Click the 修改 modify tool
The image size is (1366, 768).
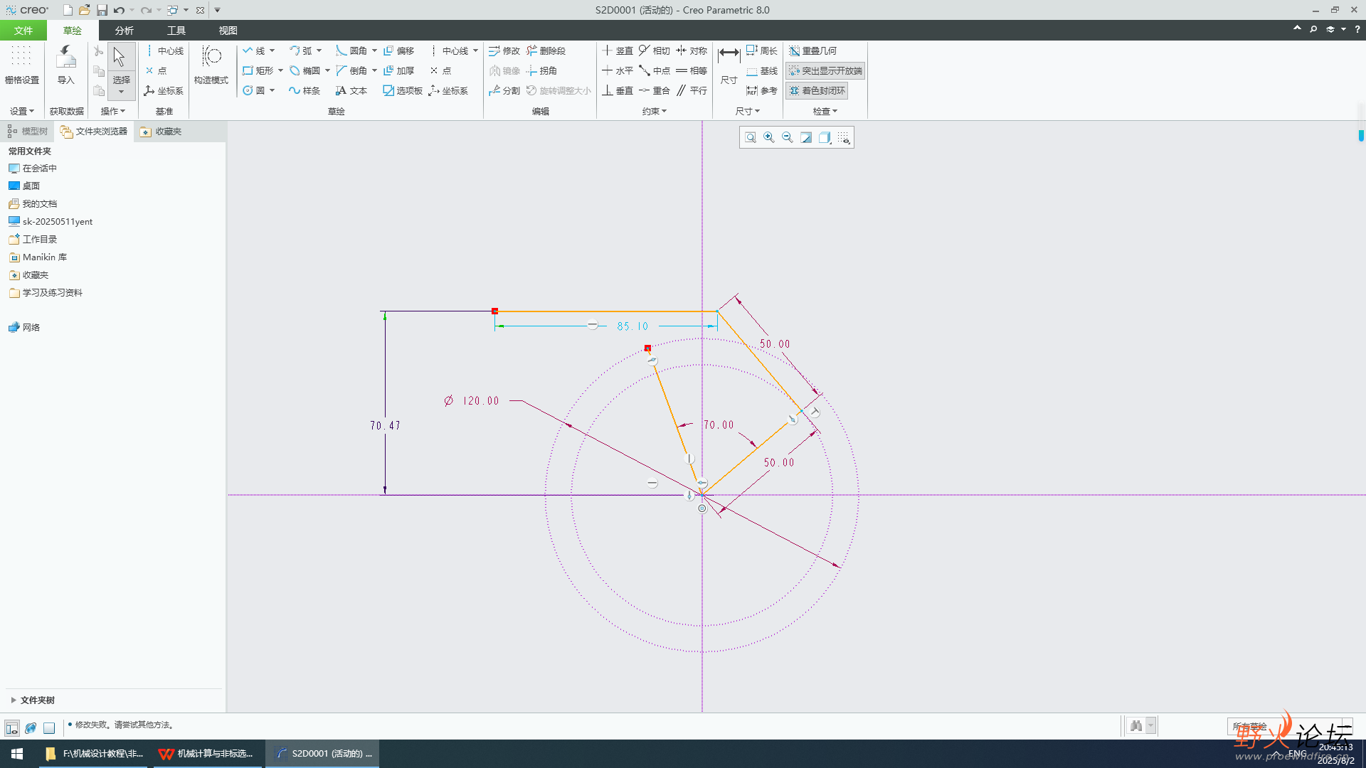tap(504, 50)
